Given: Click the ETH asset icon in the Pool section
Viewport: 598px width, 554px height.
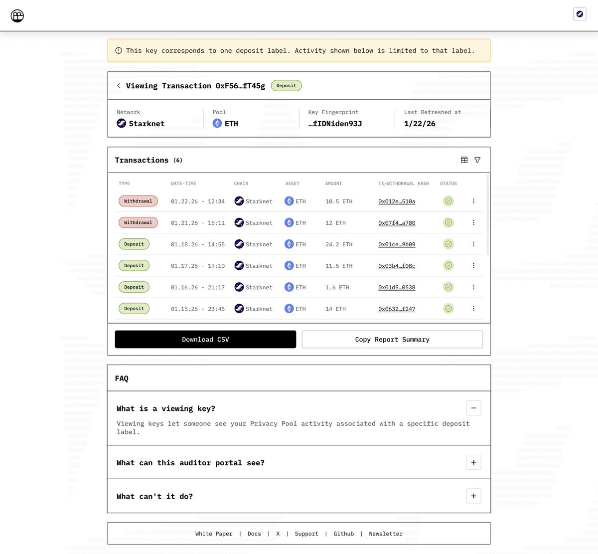Looking at the screenshot, I should pyautogui.click(x=216, y=123).
